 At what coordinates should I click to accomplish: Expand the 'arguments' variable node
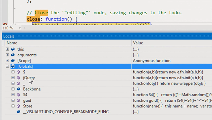click(7, 55)
